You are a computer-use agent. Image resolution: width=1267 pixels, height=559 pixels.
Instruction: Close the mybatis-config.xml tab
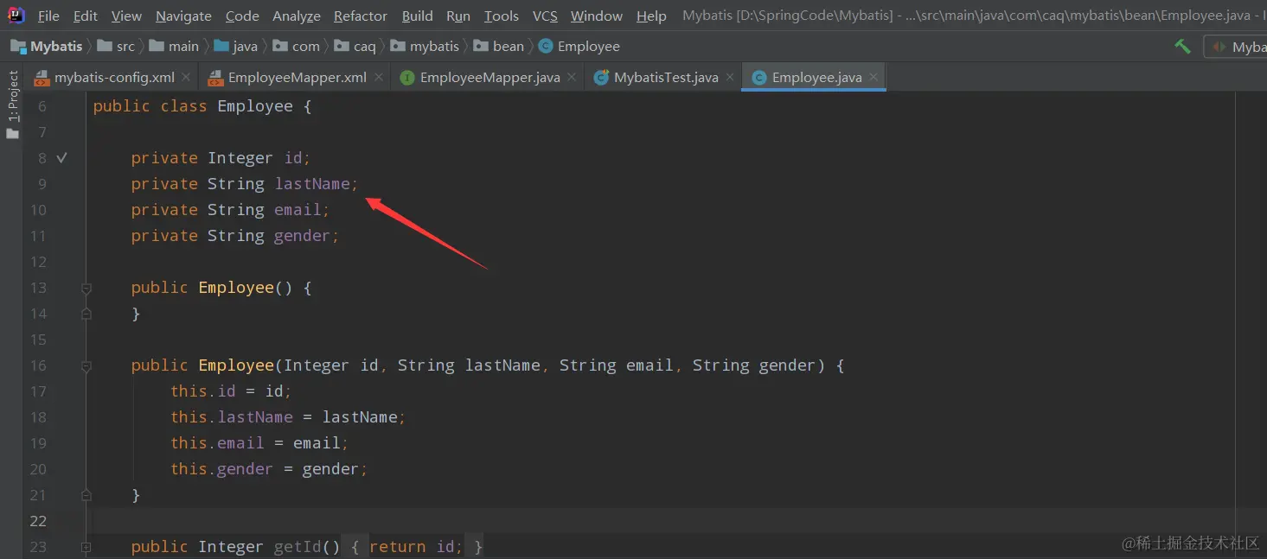click(x=186, y=77)
